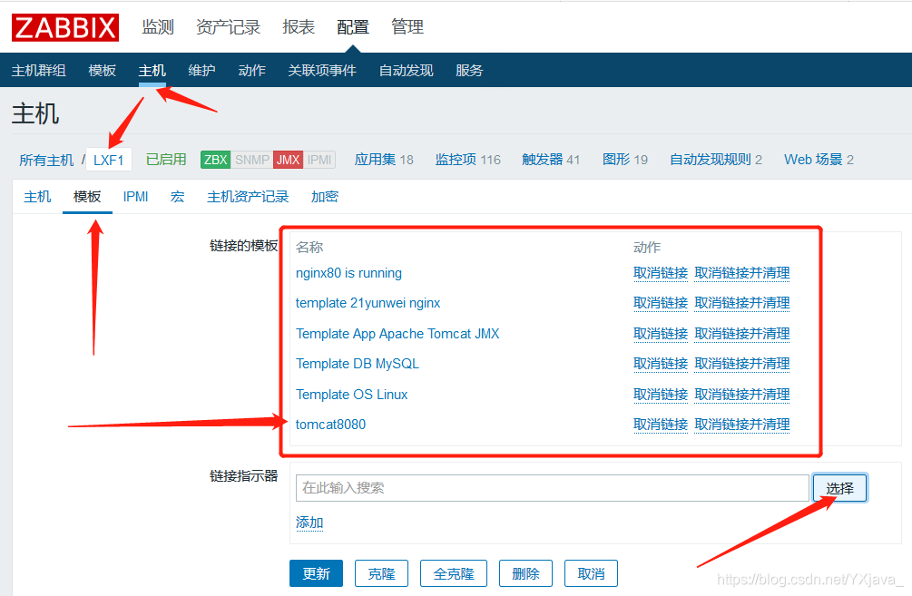
Task: Click 取消链接 for template 21yunwei nginx
Action: tap(661, 303)
